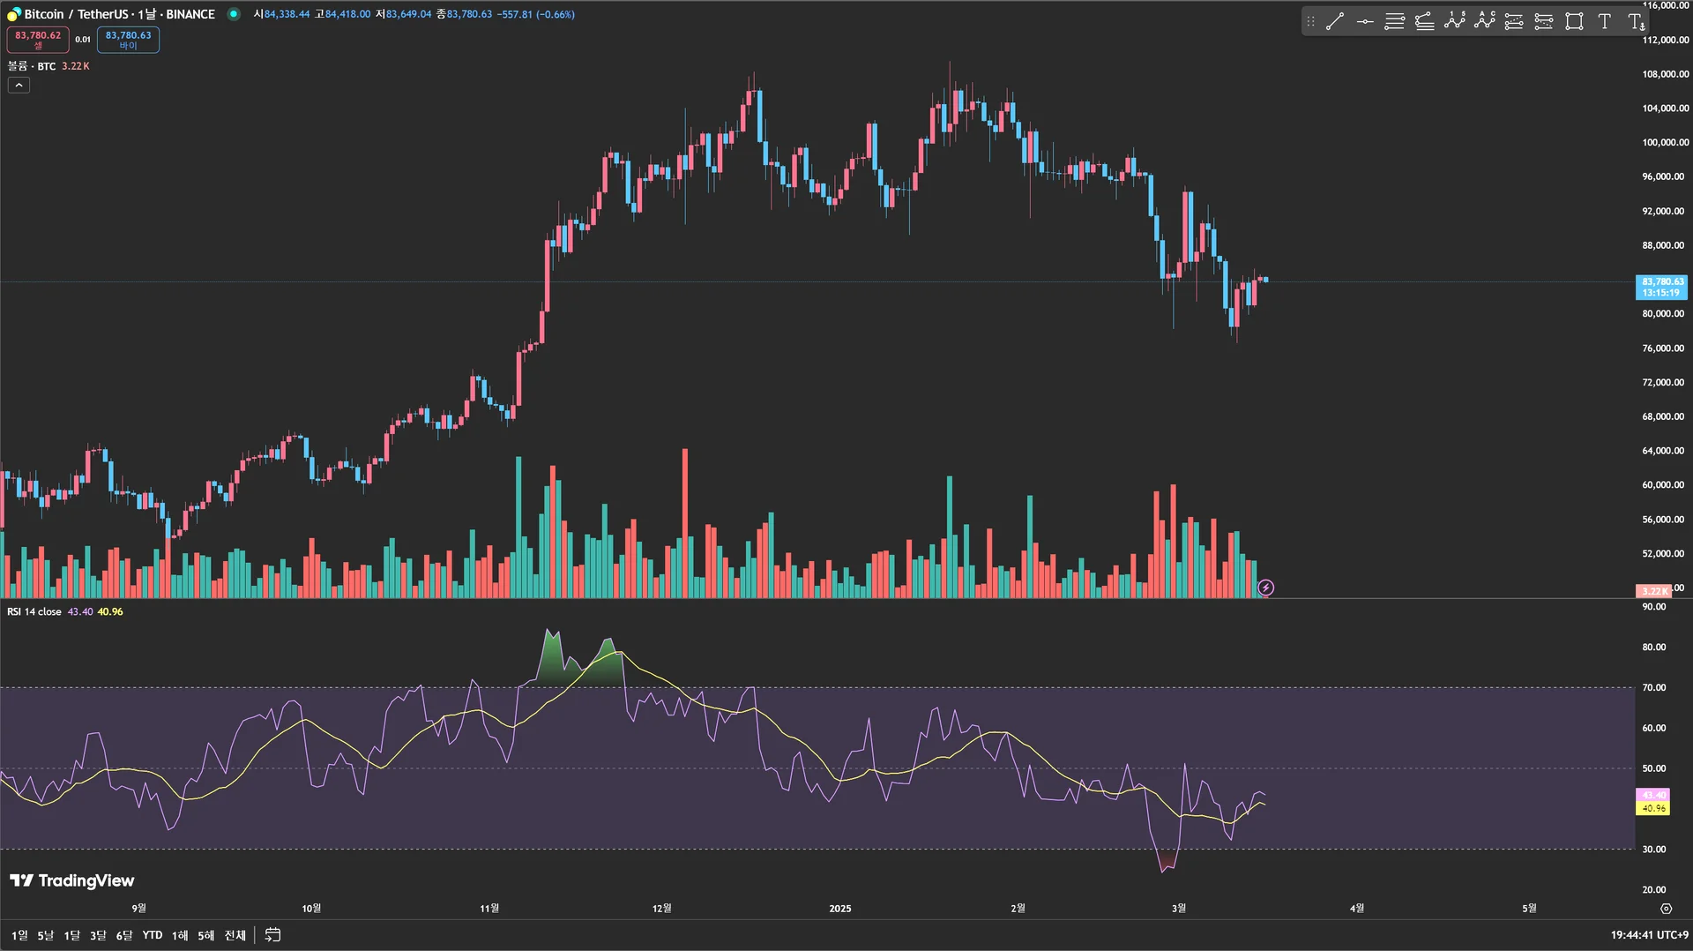
Task: Click the current price label 83,780.63
Action: [1662, 287]
